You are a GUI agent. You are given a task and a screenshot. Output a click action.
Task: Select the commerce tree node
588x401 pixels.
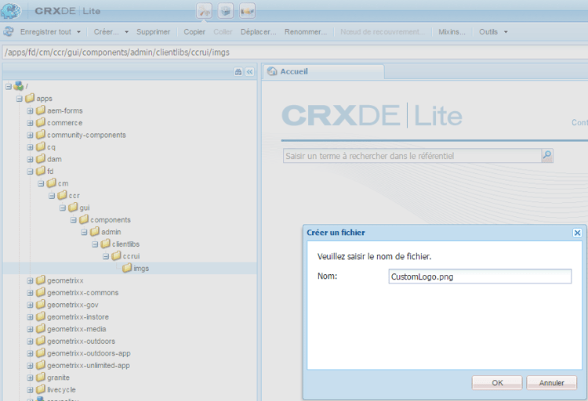64,123
